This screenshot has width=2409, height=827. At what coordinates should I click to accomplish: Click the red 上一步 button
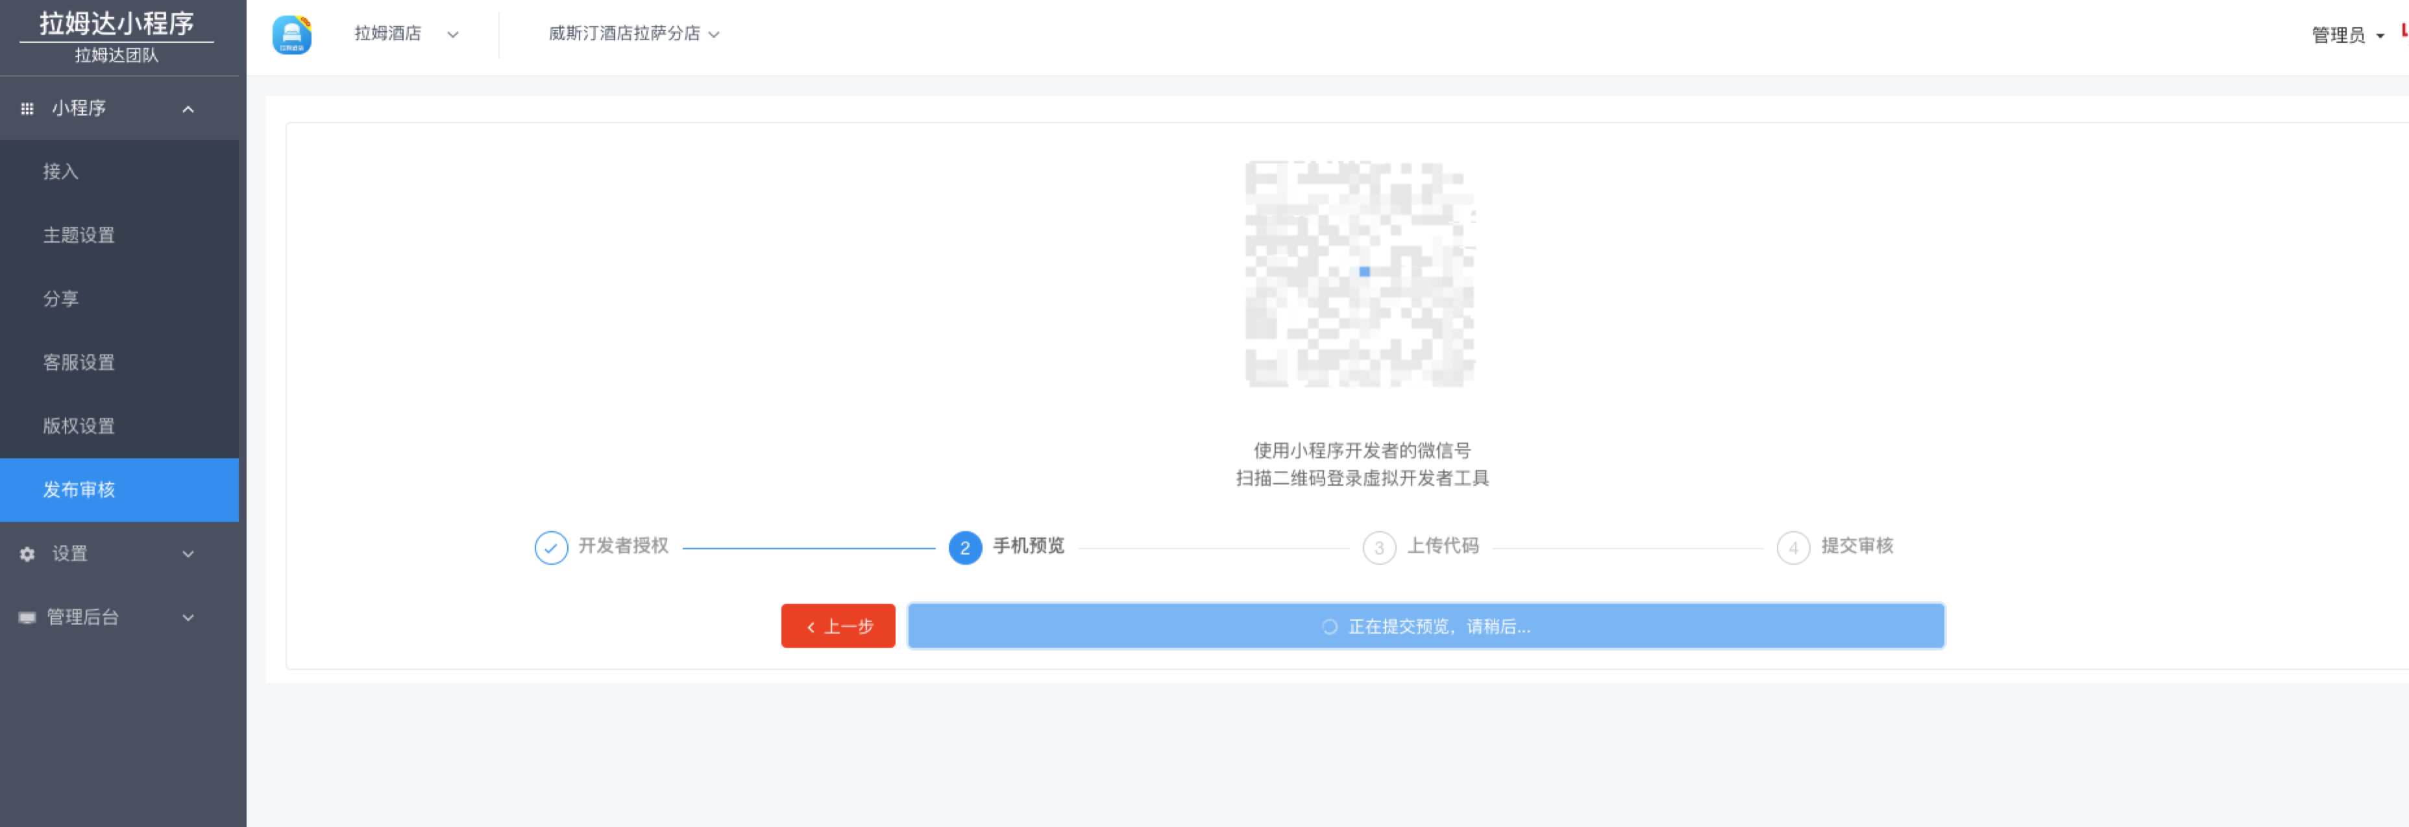(838, 626)
